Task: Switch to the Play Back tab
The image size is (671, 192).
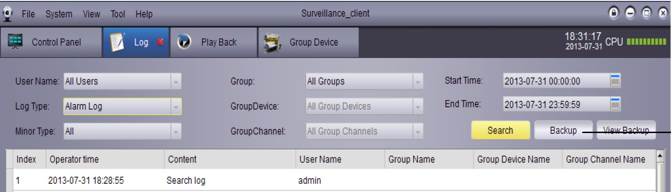Action: coord(218,42)
